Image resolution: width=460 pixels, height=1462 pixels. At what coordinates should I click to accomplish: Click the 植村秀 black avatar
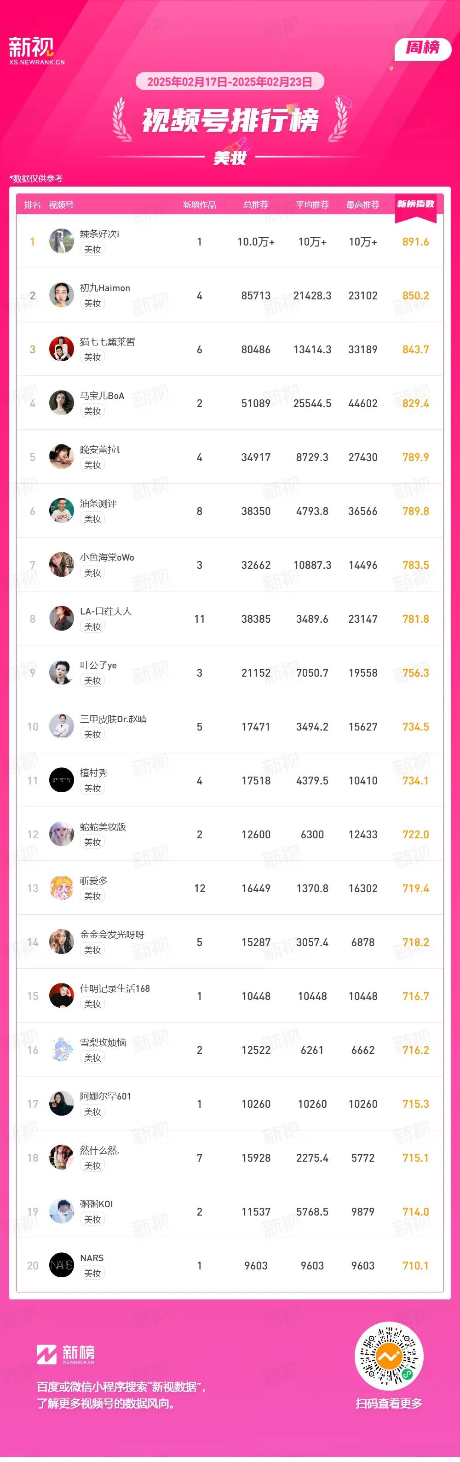point(61,780)
